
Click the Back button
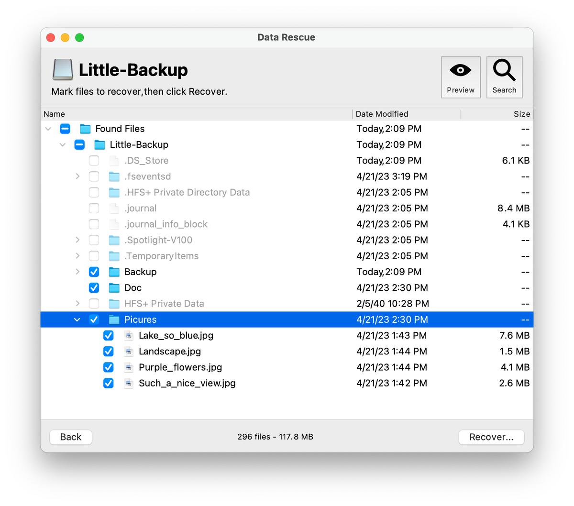pyautogui.click(x=70, y=437)
